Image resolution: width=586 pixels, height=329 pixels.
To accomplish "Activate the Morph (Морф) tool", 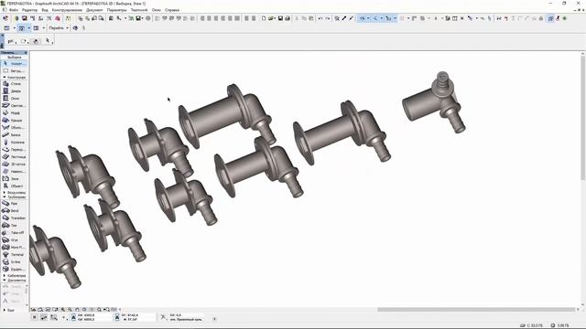I will tap(14, 113).
